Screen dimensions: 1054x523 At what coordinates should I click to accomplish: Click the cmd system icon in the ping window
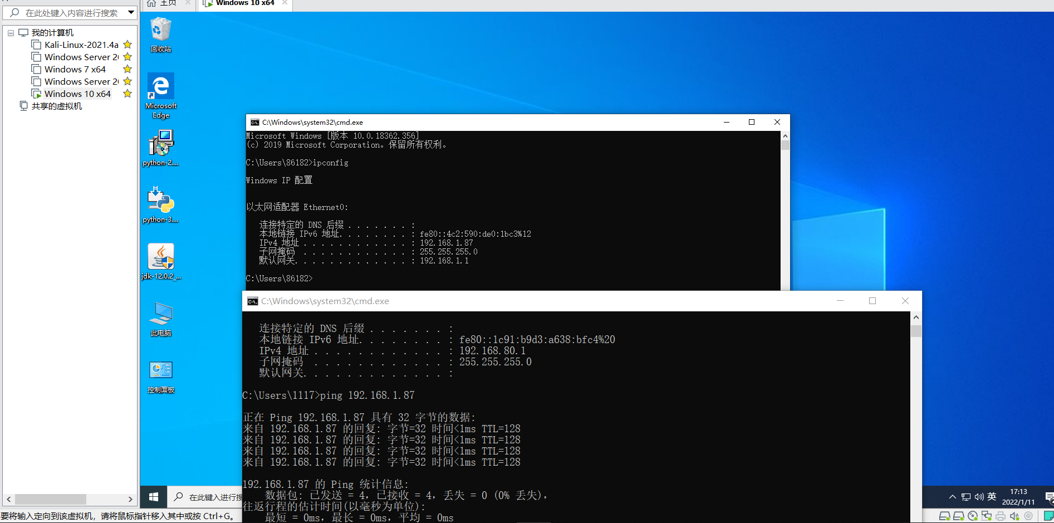click(x=253, y=301)
